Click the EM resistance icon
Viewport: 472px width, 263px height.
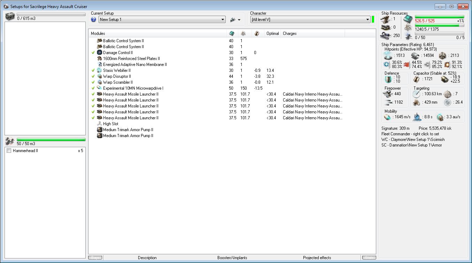point(387,65)
